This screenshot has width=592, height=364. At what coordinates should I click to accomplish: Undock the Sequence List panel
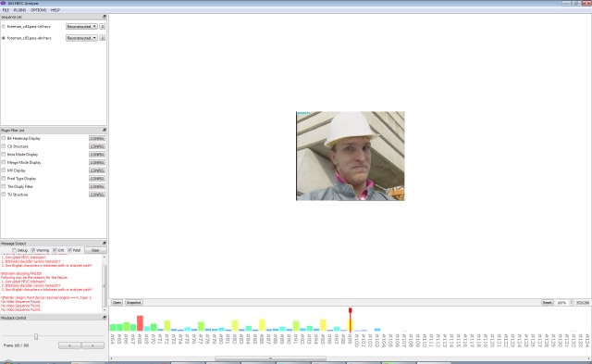[x=105, y=17]
